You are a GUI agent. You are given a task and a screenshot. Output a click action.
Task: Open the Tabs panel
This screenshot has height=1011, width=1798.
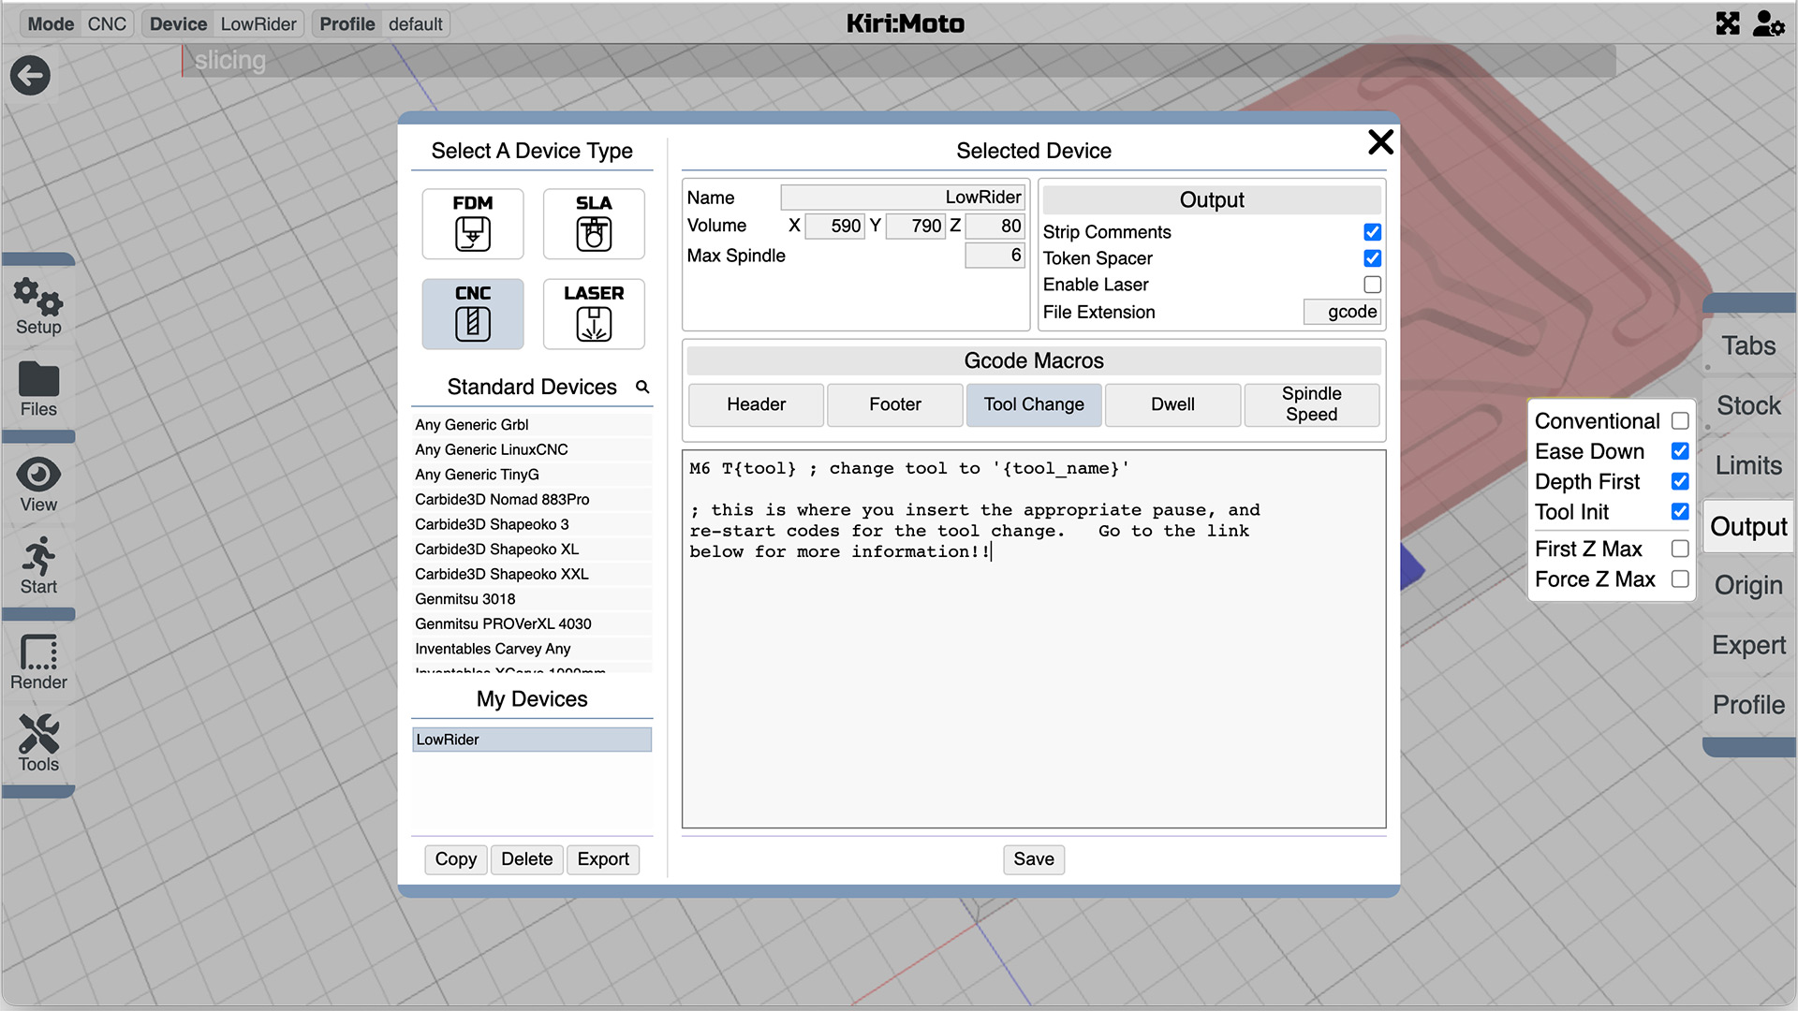pos(1747,346)
